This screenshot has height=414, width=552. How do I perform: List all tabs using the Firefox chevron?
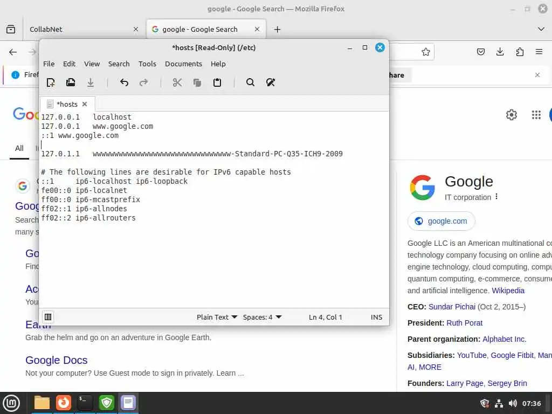pyautogui.click(x=541, y=29)
